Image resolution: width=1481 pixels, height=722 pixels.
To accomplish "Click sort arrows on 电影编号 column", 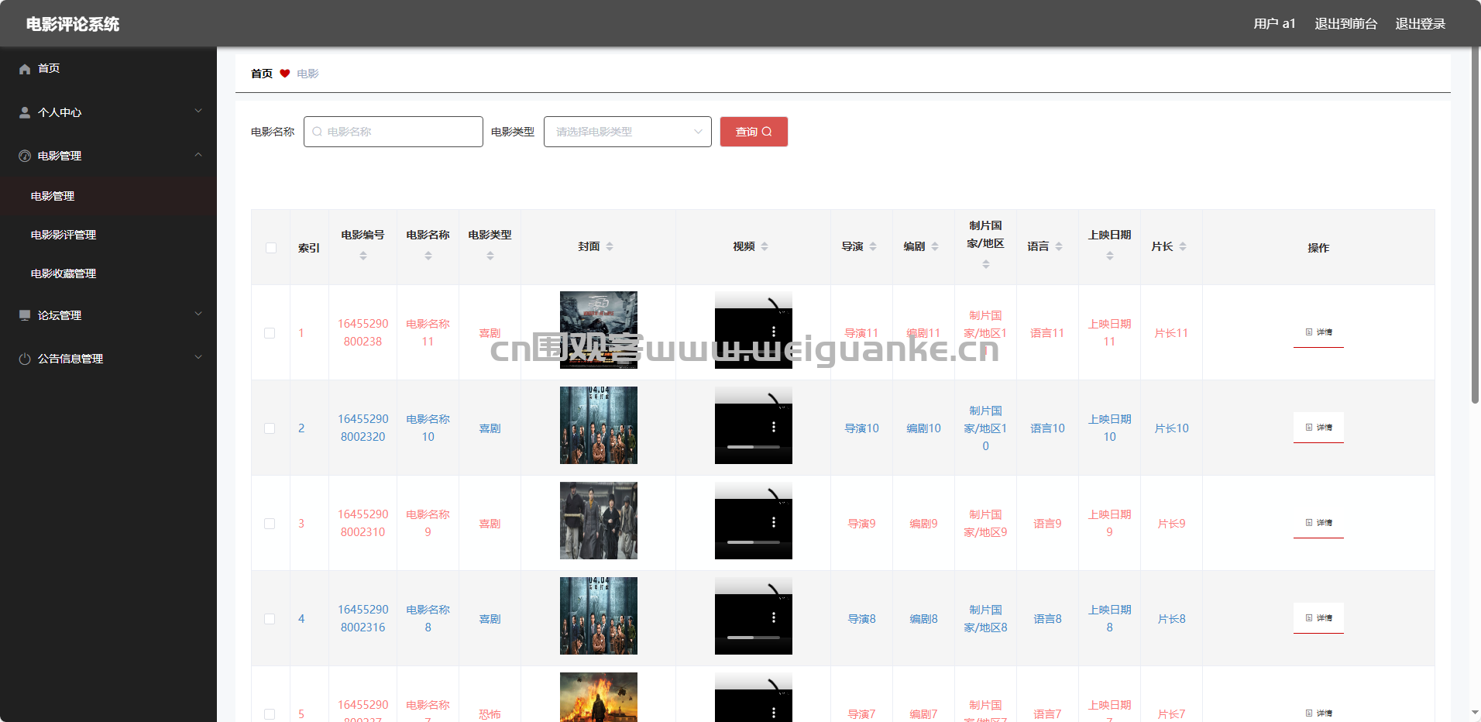I will (363, 256).
